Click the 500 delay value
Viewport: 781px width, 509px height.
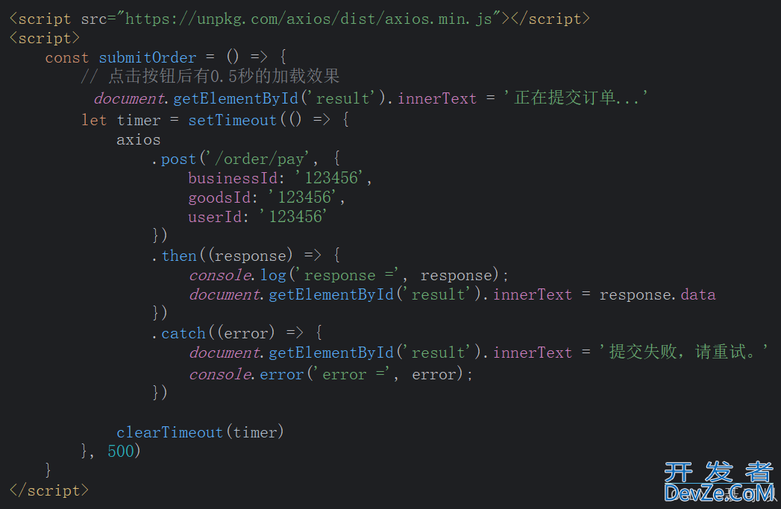point(121,452)
